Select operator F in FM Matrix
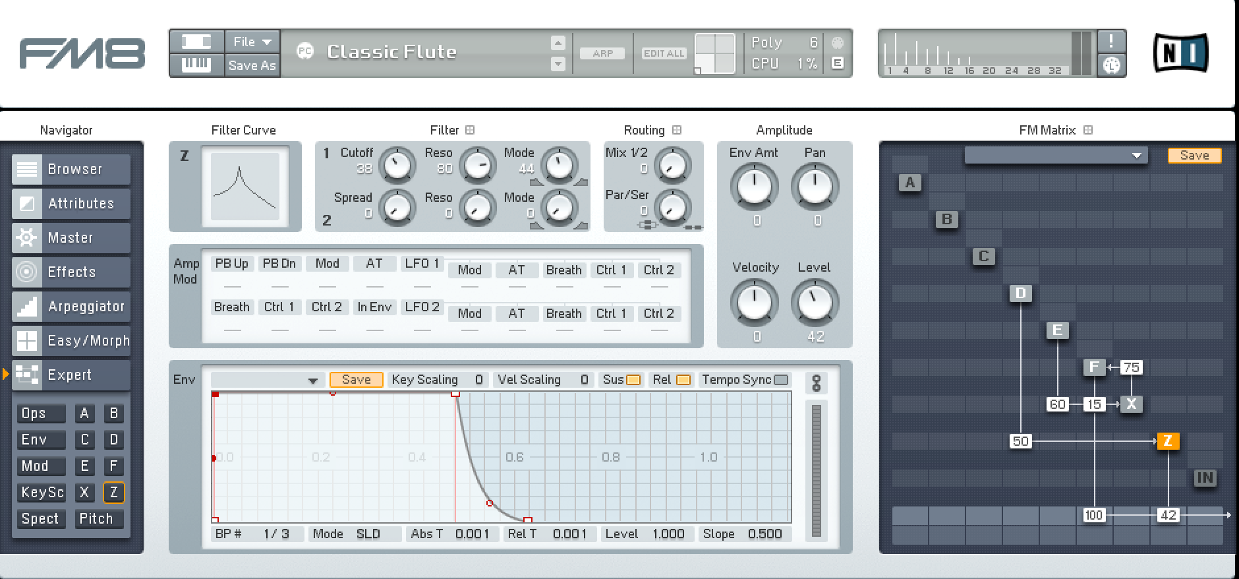The width and height of the screenshot is (1239, 579). (x=1094, y=367)
